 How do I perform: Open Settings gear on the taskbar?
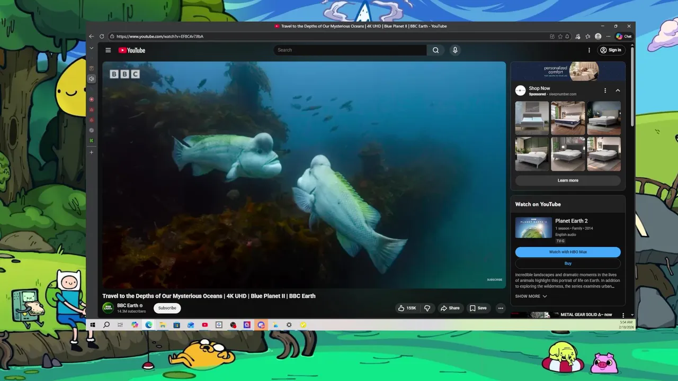click(x=289, y=325)
